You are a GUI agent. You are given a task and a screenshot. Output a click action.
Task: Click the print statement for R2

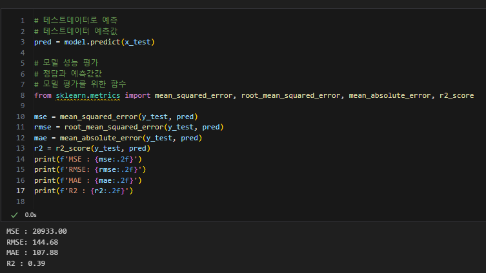(84, 191)
